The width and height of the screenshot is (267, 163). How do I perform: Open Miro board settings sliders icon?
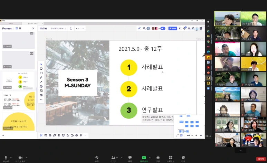[180, 28]
